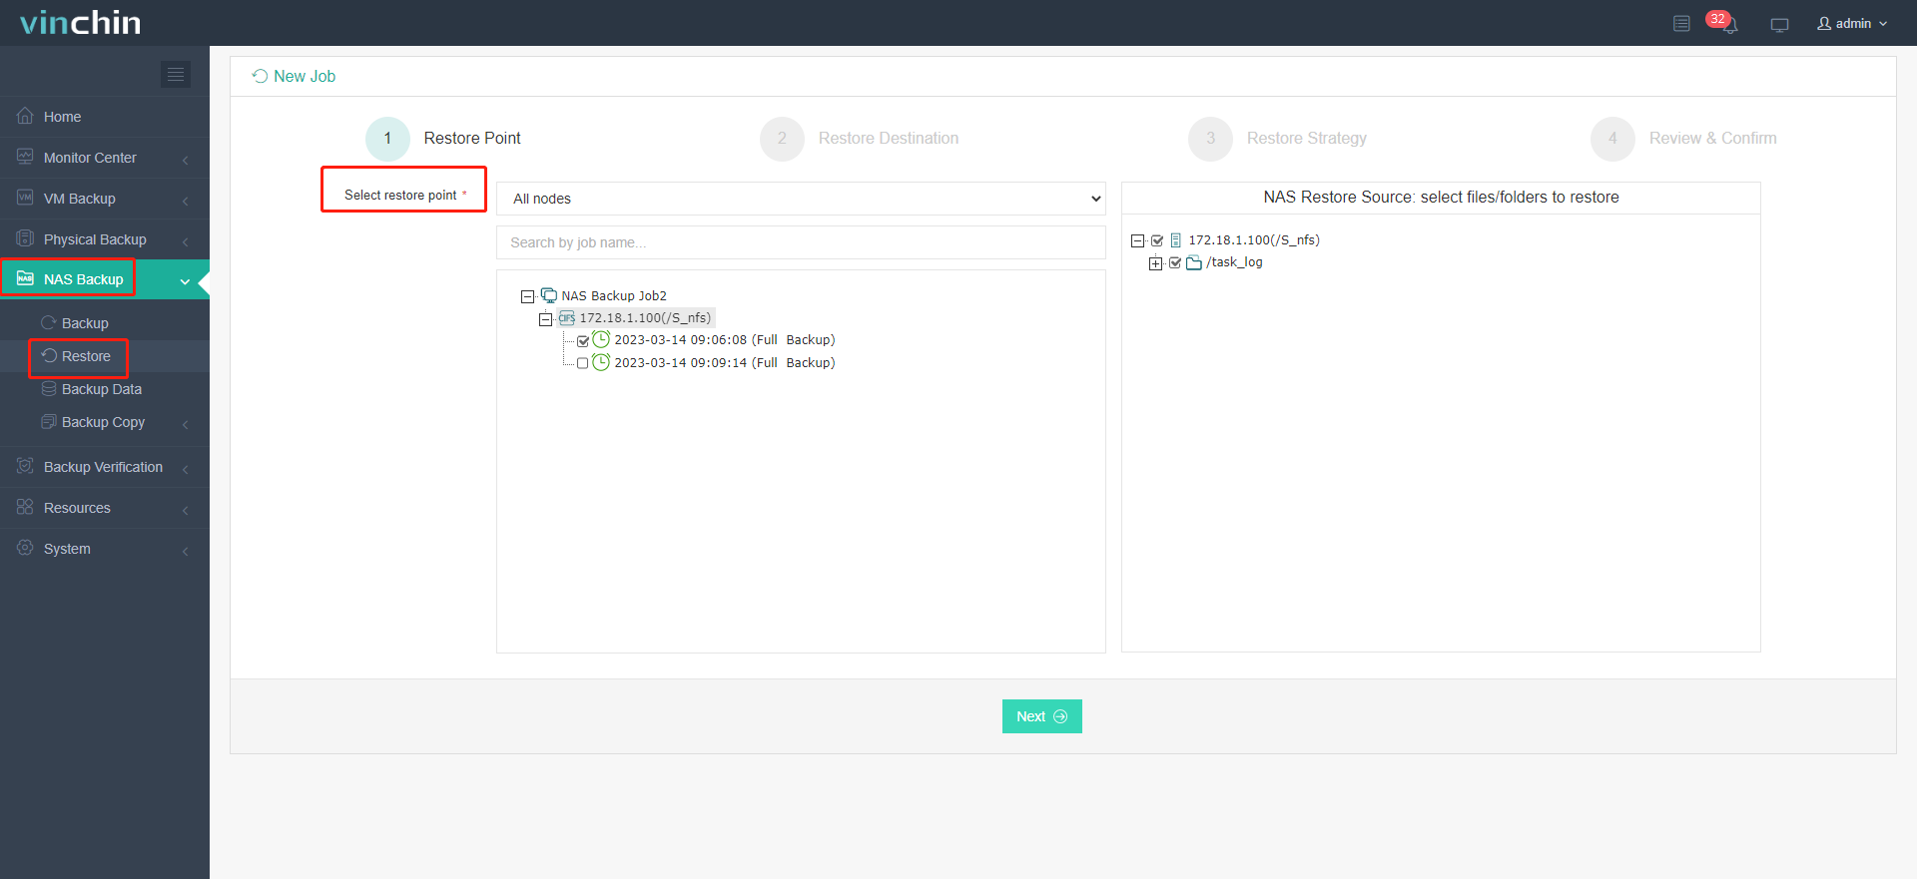Toggle checkbox for /task_log folder
Viewport: 1917px width, 879px height.
click(1175, 263)
